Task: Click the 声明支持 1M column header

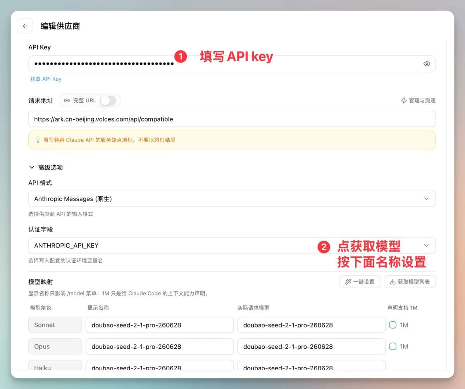Action: tap(402, 308)
